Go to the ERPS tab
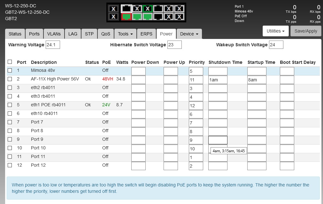 tap(146, 34)
